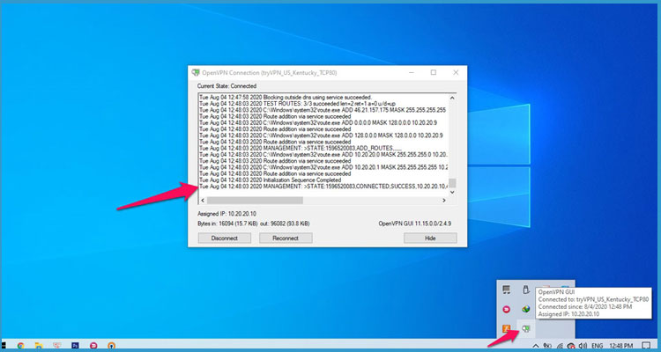Click the log scrollbar up arrow

tap(453, 96)
